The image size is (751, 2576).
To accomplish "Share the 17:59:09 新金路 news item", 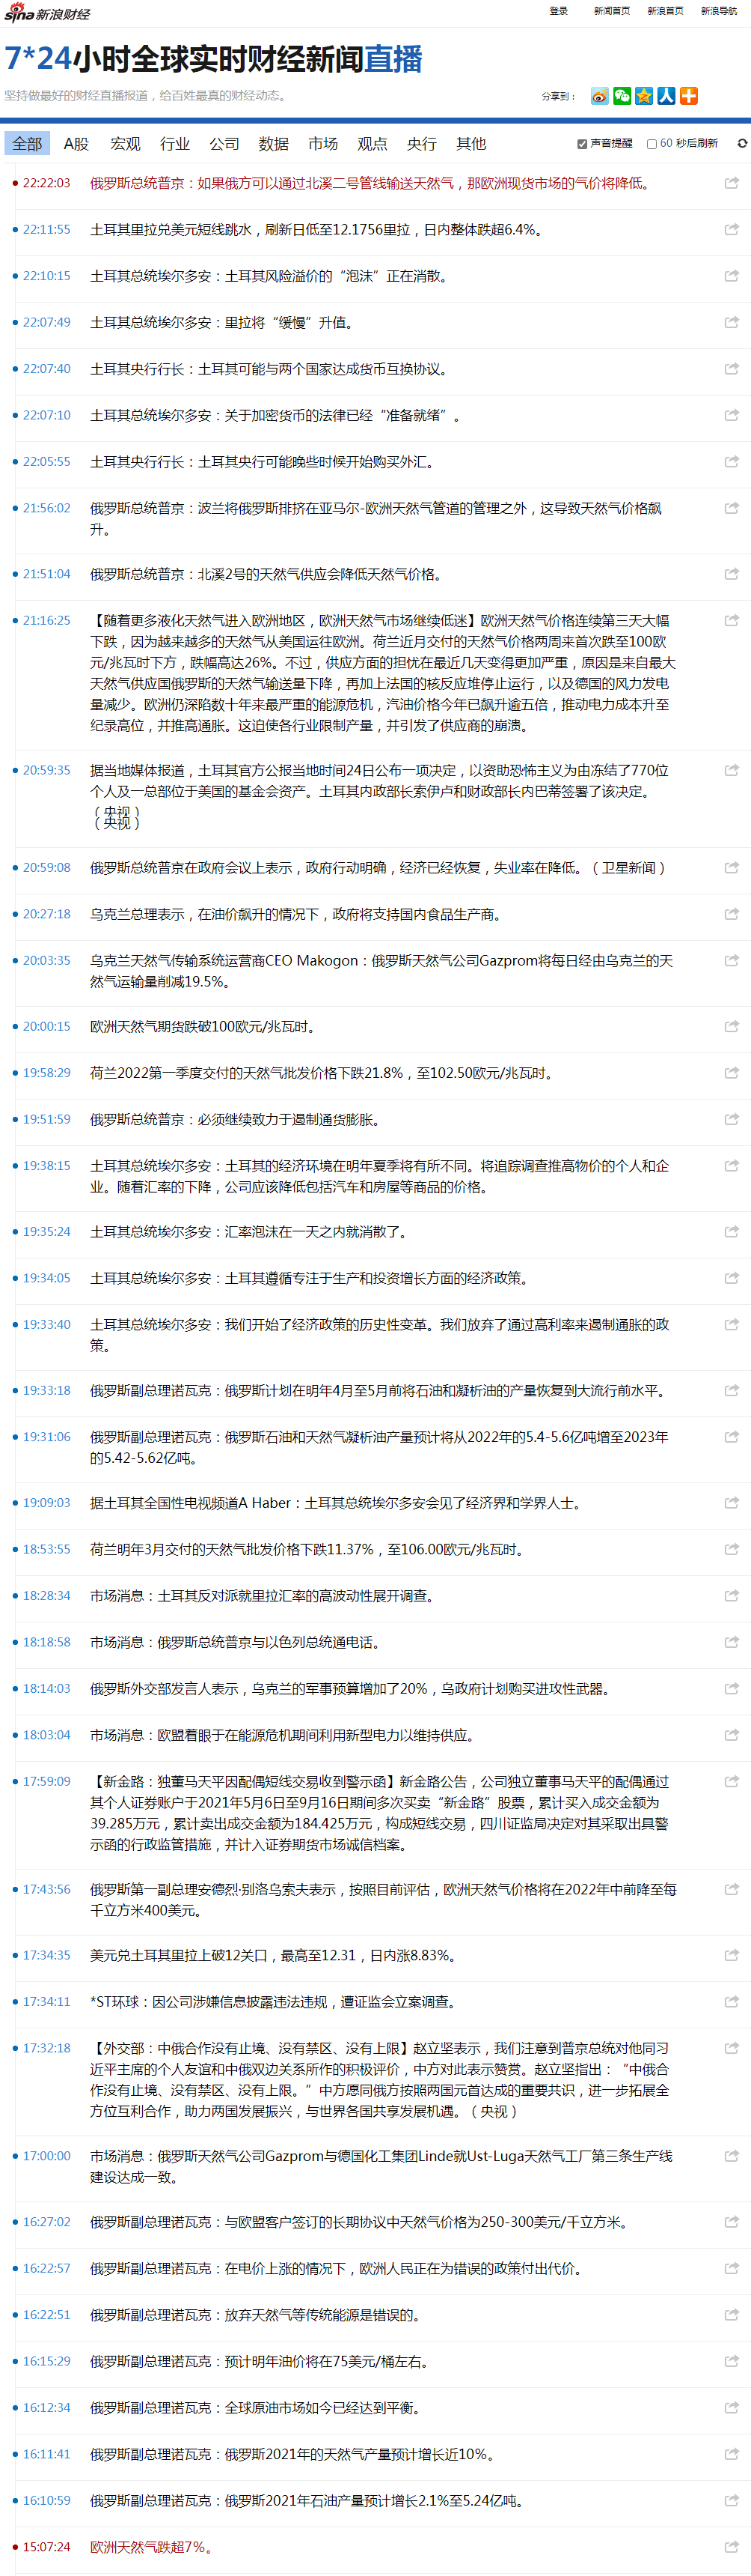I will coord(731,1782).
